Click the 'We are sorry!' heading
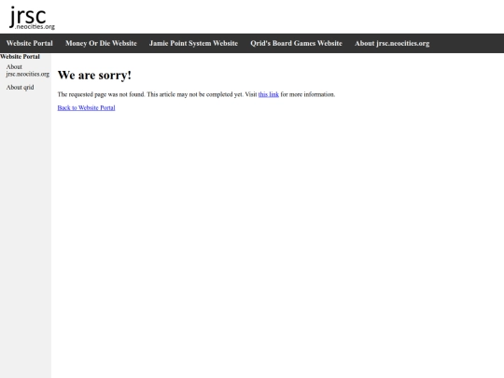 (x=94, y=76)
